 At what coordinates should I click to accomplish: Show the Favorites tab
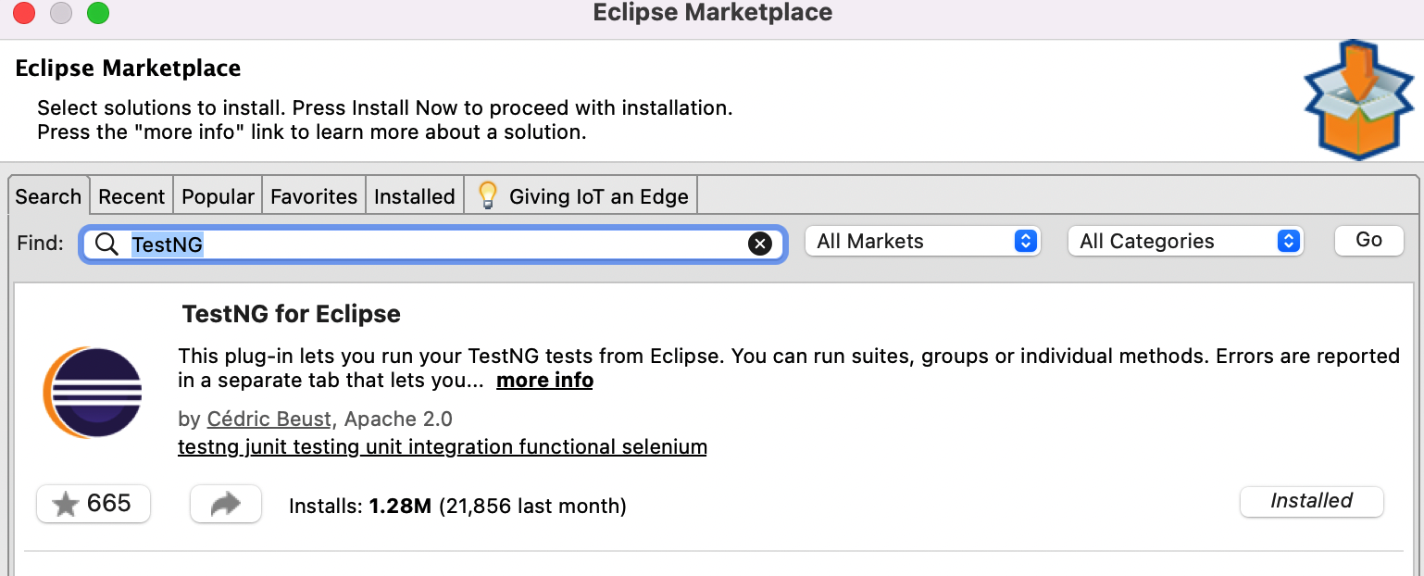[x=314, y=196]
